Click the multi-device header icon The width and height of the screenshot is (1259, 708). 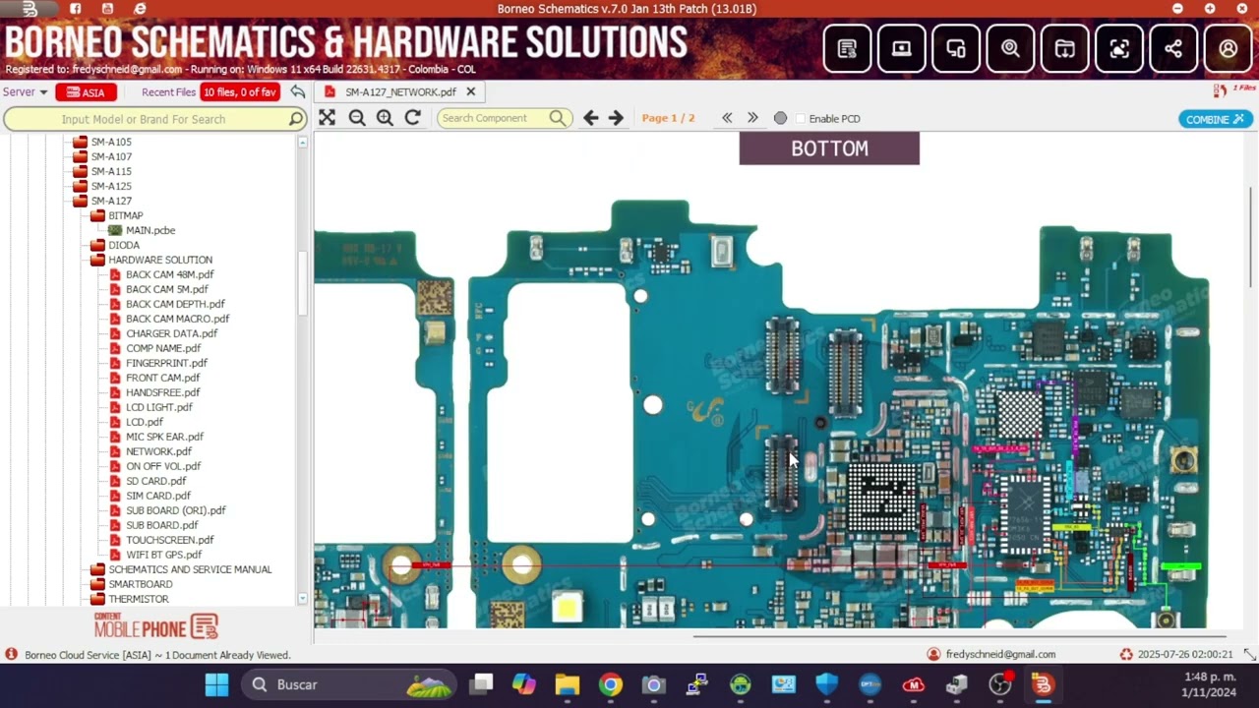coord(956,49)
